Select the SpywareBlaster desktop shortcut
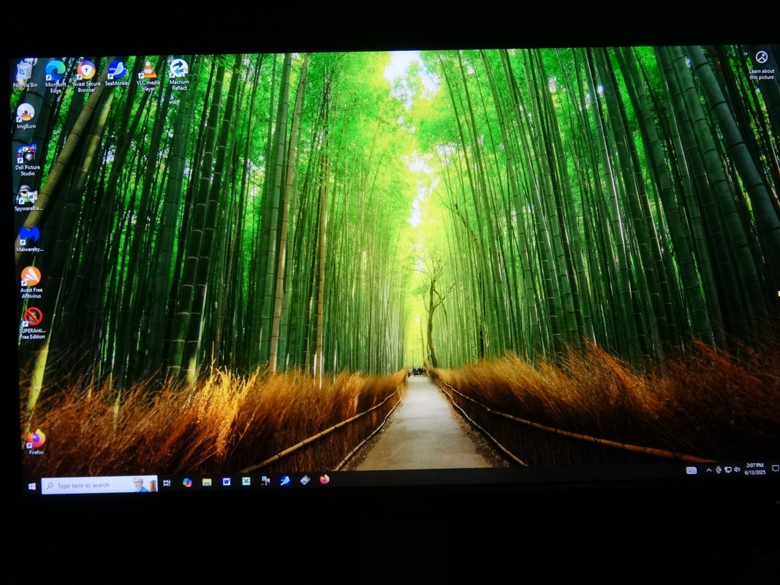 point(28,198)
